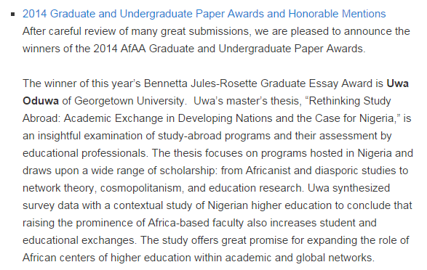Click the thesis title text 'Rethinking Study'
The height and width of the screenshot is (270, 427).
point(350,101)
